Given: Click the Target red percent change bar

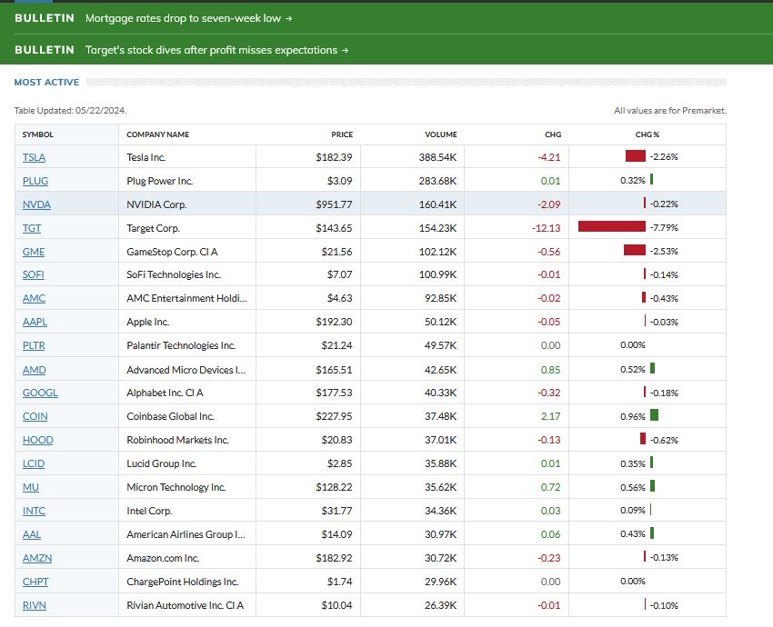Looking at the screenshot, I should pyautogui.click(x=611, y=227).
